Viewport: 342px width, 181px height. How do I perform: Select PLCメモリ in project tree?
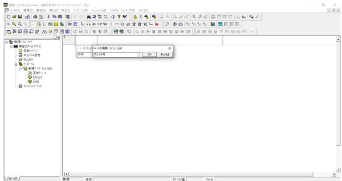coord(29,59)
